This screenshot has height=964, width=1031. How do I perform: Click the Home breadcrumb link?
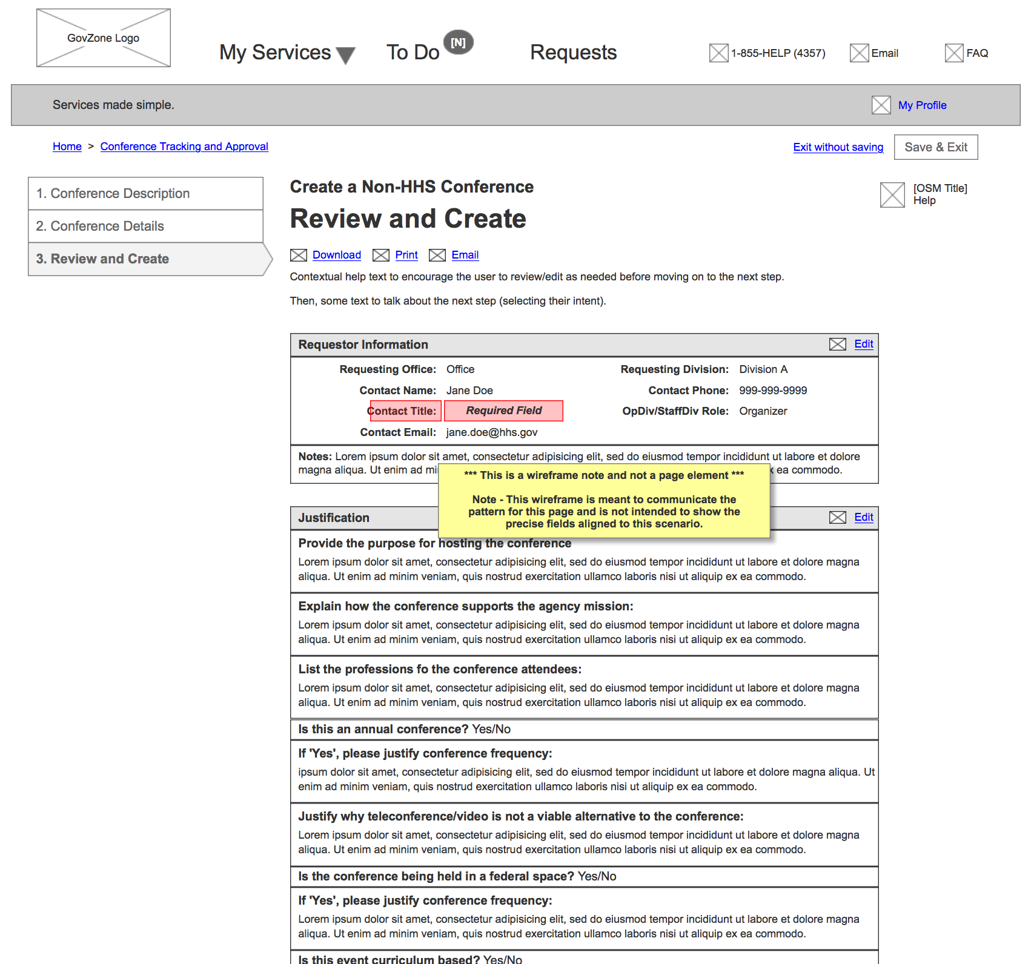click(x=67, y=147)
